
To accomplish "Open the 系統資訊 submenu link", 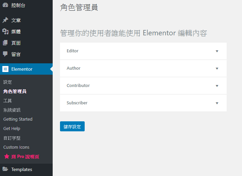I will click(x=12, y=110).
